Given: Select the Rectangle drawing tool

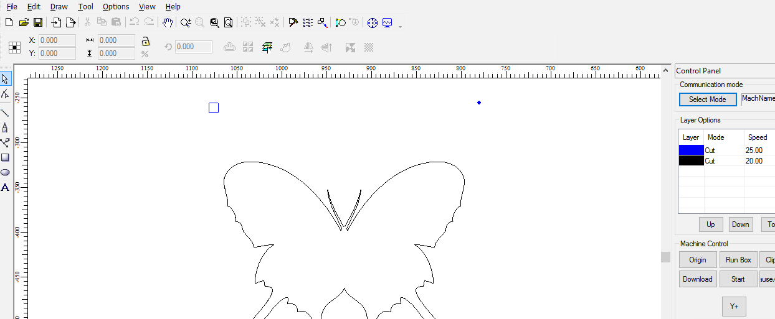Looking at the screenshot, I should point(5,158).
